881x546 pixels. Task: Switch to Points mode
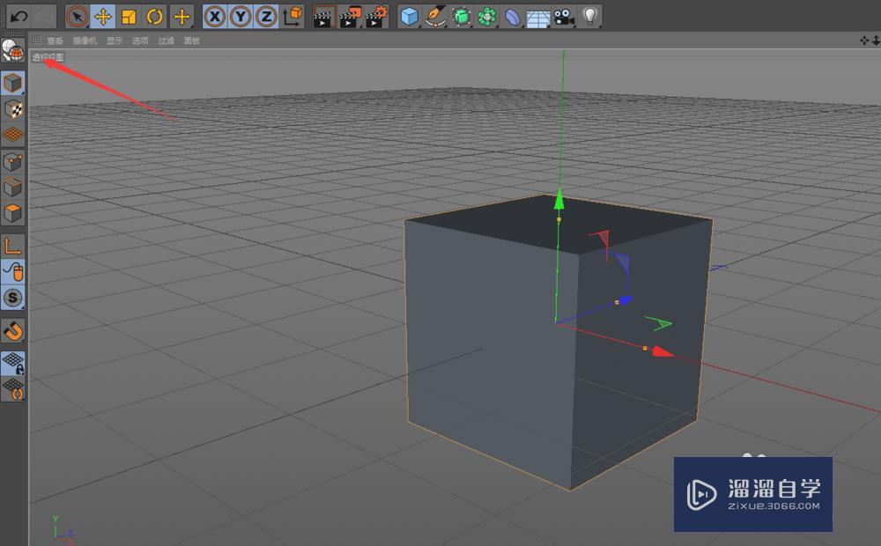pyautogui.click(x=13, y=162)
